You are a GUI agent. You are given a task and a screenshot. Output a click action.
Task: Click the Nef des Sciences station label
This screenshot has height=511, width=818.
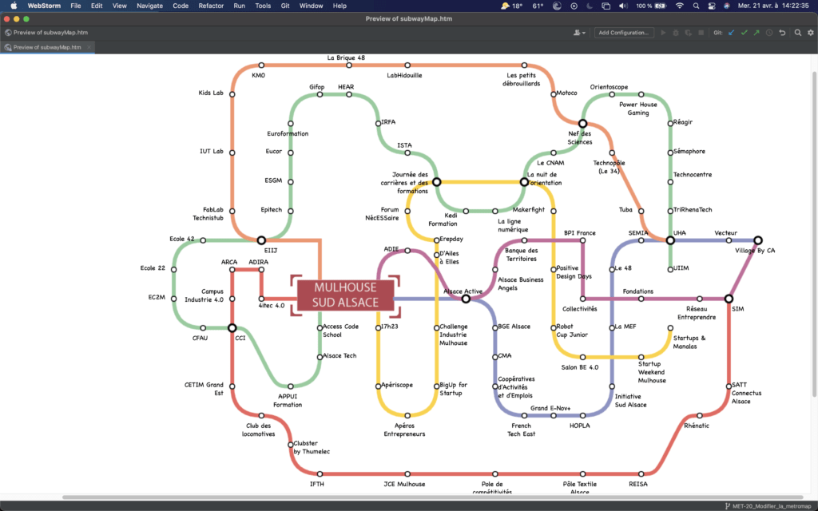pos(580,137)
